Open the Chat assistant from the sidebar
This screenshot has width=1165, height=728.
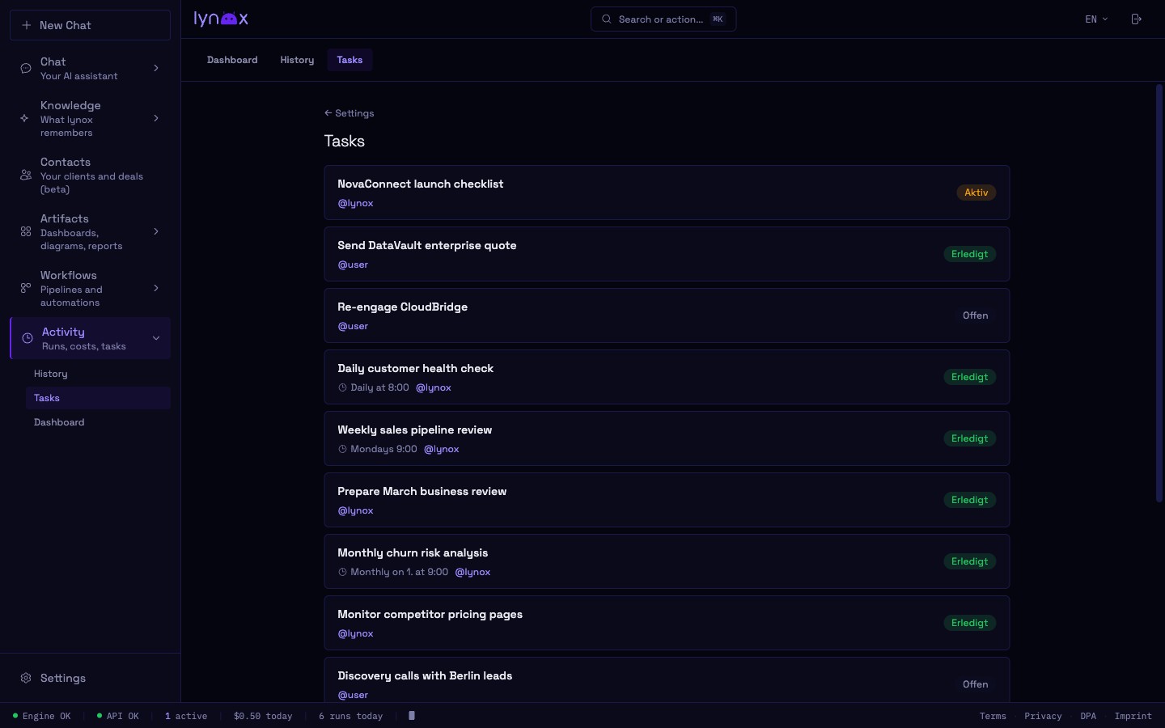click(26, 68)
